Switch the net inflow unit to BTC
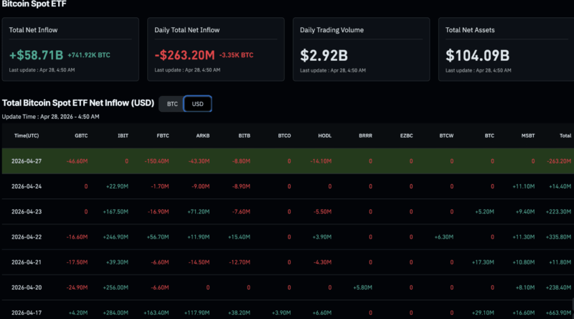The image size is (574, 319). pyautogui.click(x=172, y=104)
